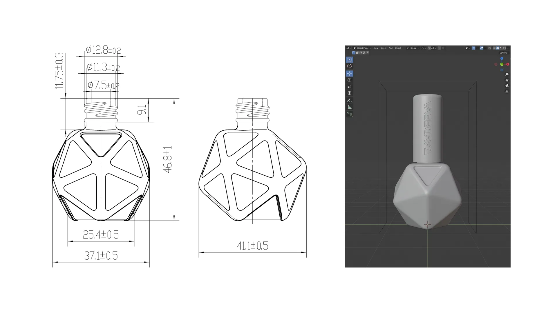Toggle X-ray mode

pos(490,48)
